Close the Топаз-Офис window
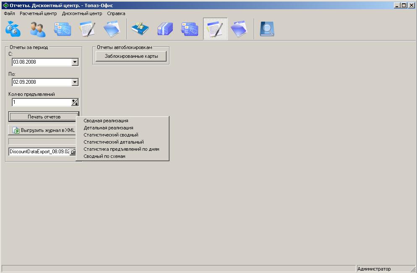 click(x=412, y=5)
